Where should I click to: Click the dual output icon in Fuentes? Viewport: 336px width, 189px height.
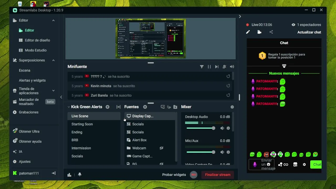[162, 107]
